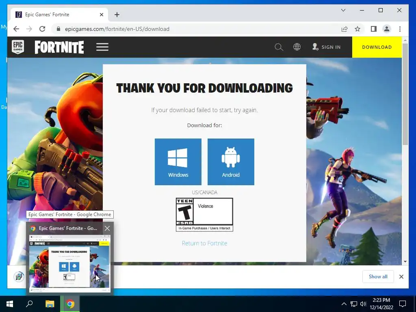Close the Epic Games' Fortnite tab
416x312 pixels.
101,15
